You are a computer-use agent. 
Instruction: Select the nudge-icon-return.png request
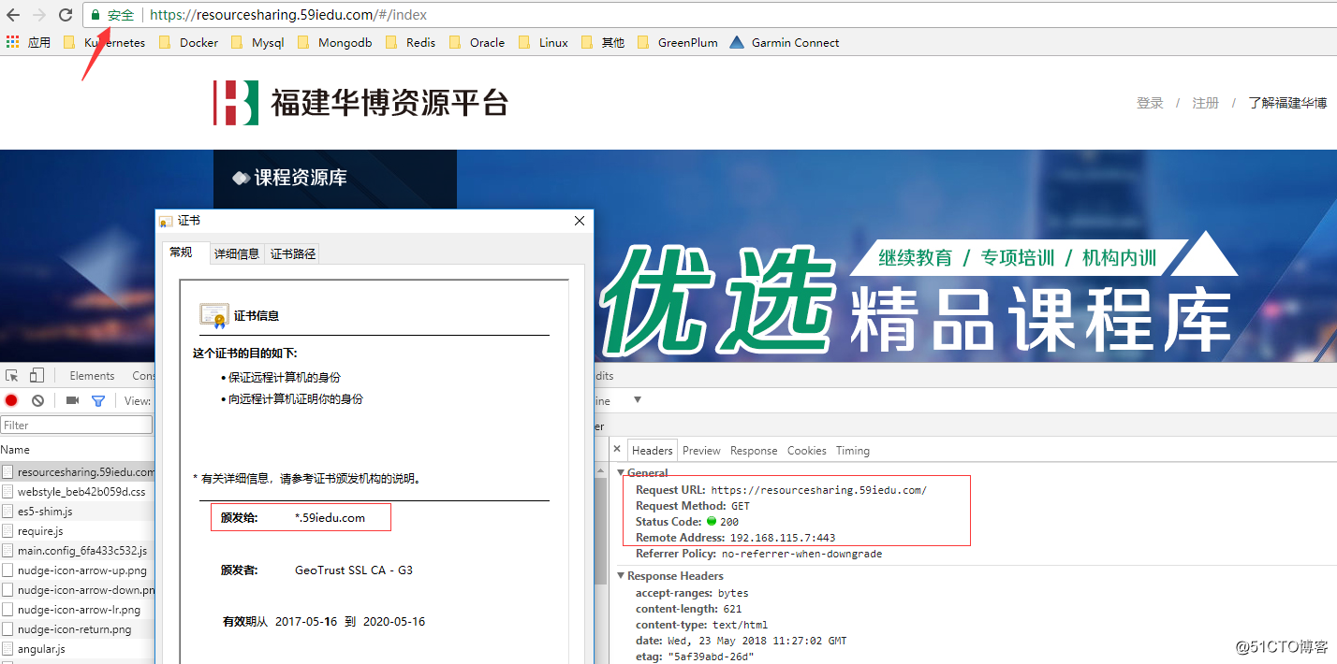coord(78,629)
